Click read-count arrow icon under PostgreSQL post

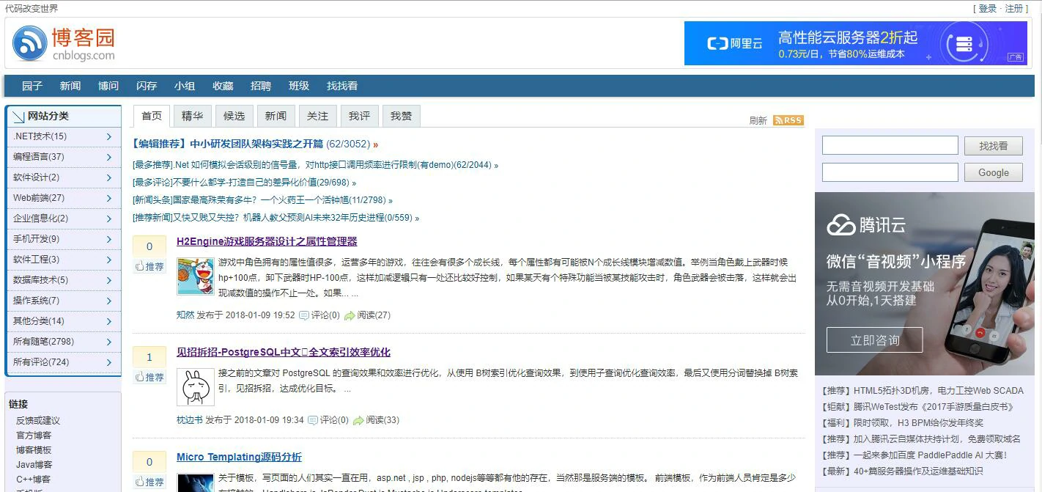pos(358,421)
